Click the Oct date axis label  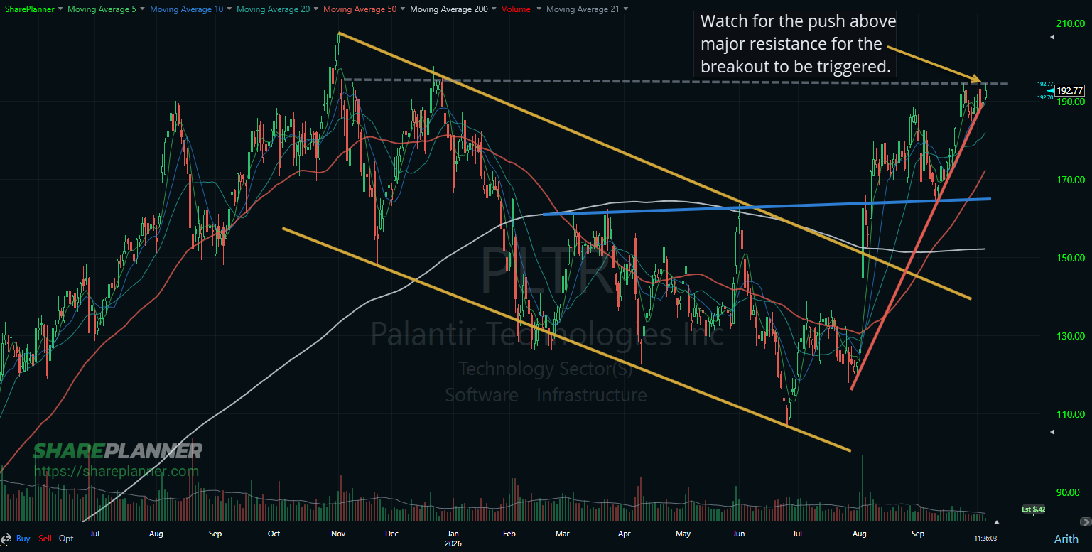click(274, 533)
